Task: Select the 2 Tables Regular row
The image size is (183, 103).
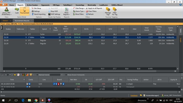Action: (x=90, y=43)
